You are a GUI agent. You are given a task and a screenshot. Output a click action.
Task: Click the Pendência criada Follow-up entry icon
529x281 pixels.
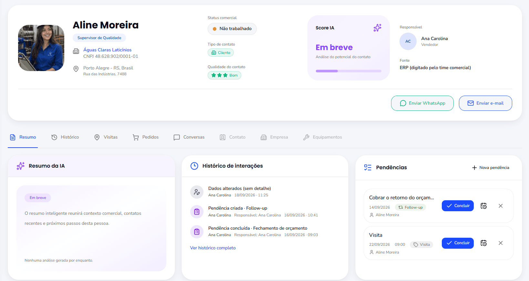pyautogui.click(x=197, y=212)
